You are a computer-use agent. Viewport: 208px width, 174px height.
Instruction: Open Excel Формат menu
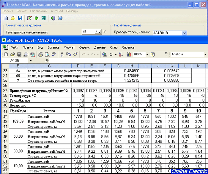pyautogui.click(x=69, y=47)
